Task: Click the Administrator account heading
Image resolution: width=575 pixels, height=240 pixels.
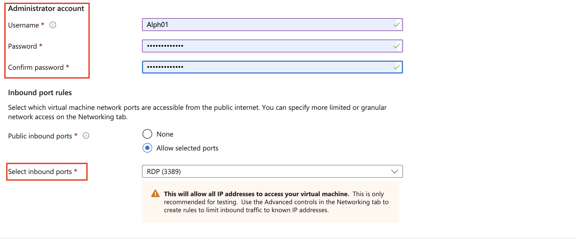Action: [x=46, y=9]
